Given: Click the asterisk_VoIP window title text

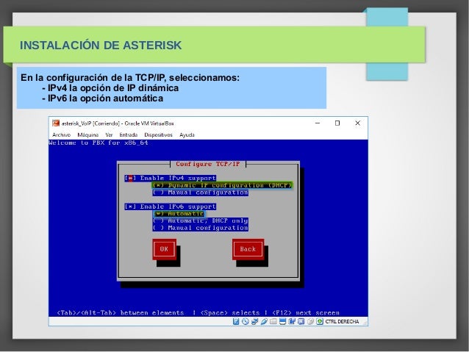Looking at the screenshot, I should pos(118,123).
